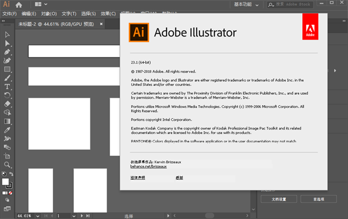Viewport: 348px width, 219px height.
Task: Click the horizontal scrollbar thumb
Action: tap(210, 216)
